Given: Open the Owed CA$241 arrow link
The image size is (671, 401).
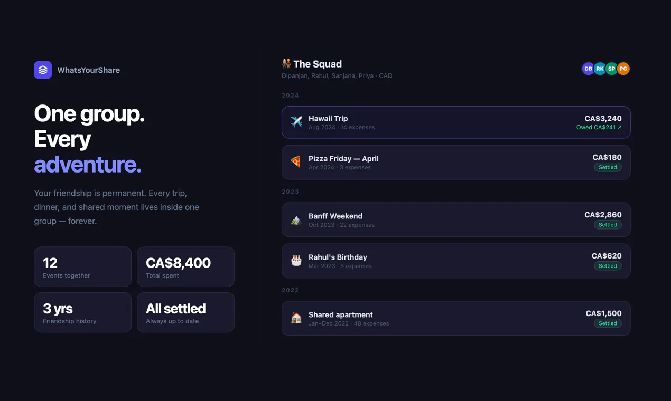Looking at the screenshot, I should (599, 127).
